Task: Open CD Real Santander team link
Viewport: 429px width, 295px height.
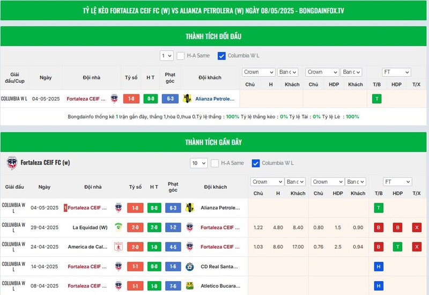Action: (219, 267)
